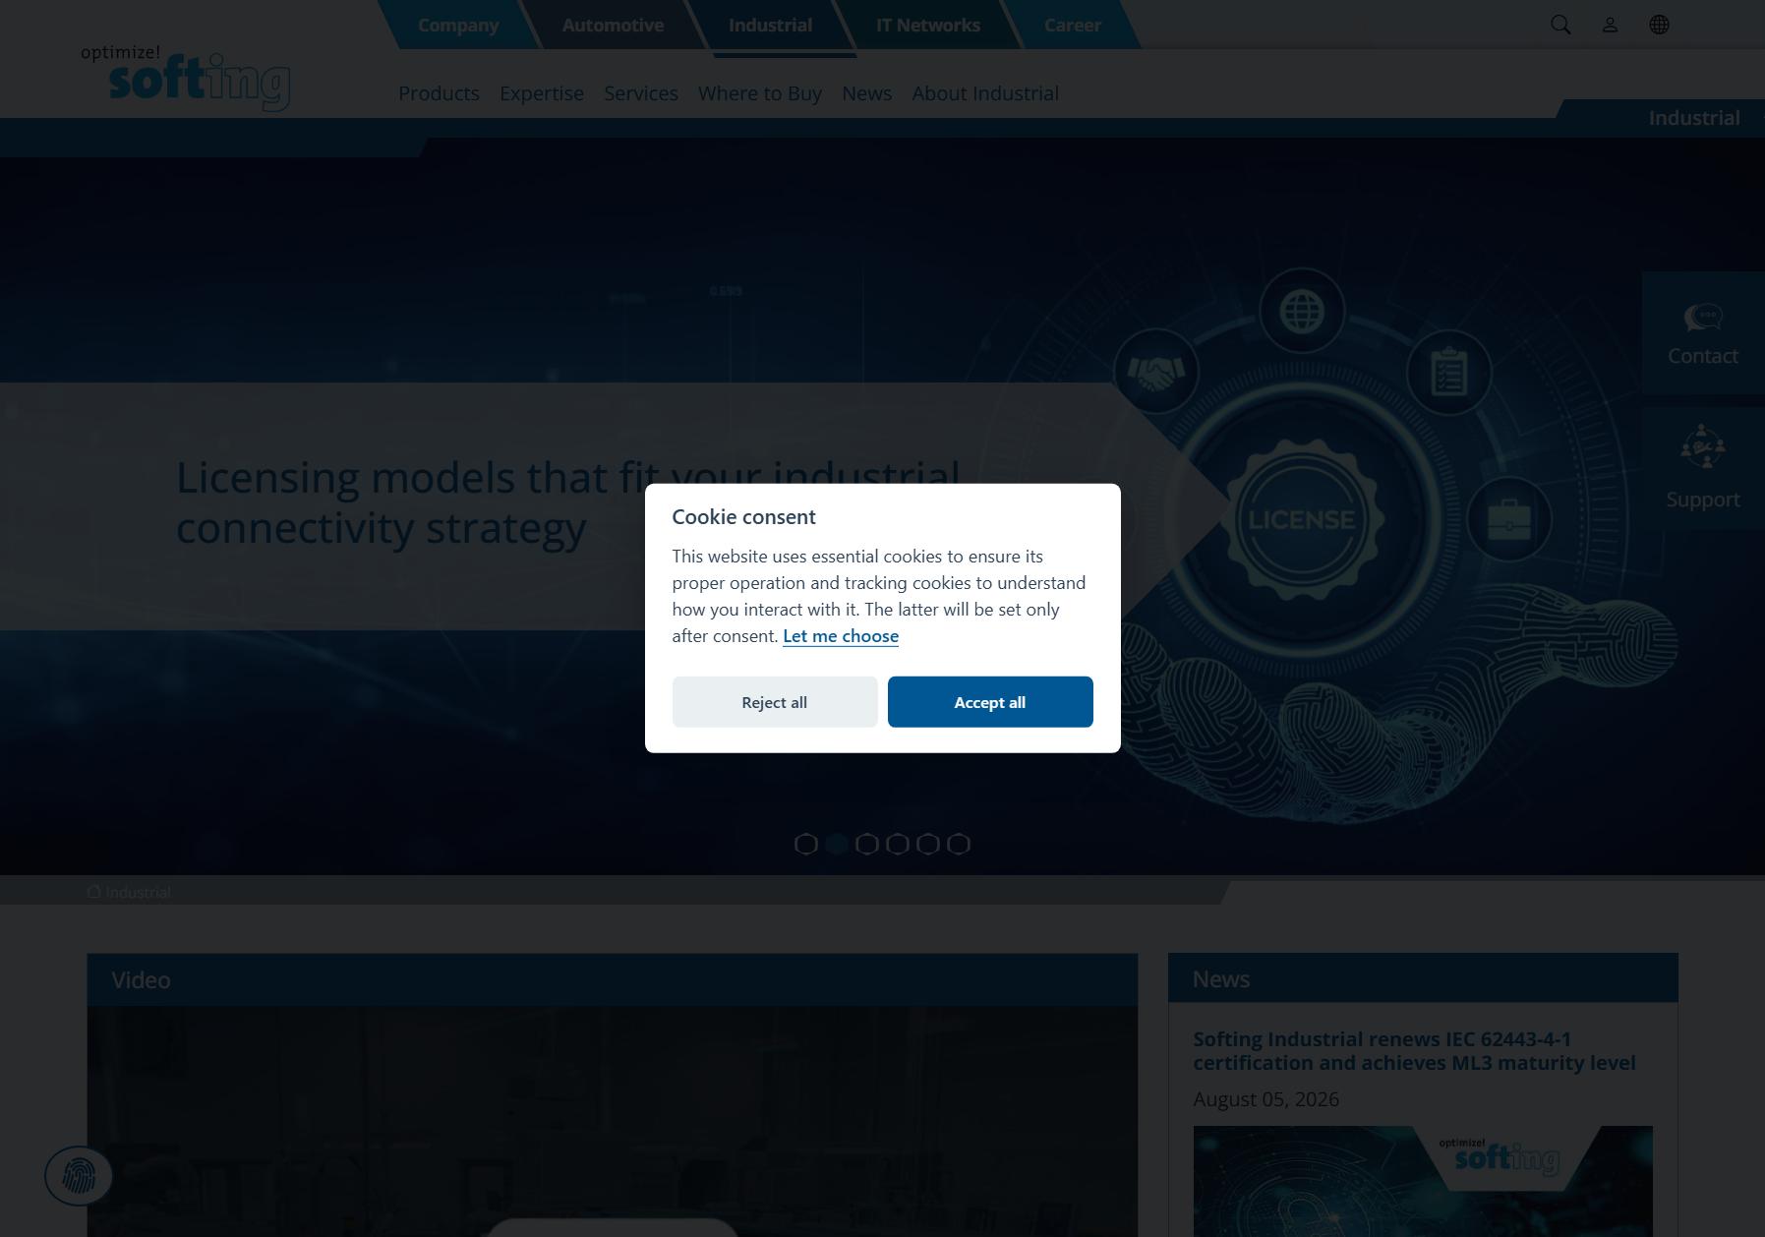The image size is (1765, 1237).
Task: Click the user account icon
Action: tap(1610, 25)
